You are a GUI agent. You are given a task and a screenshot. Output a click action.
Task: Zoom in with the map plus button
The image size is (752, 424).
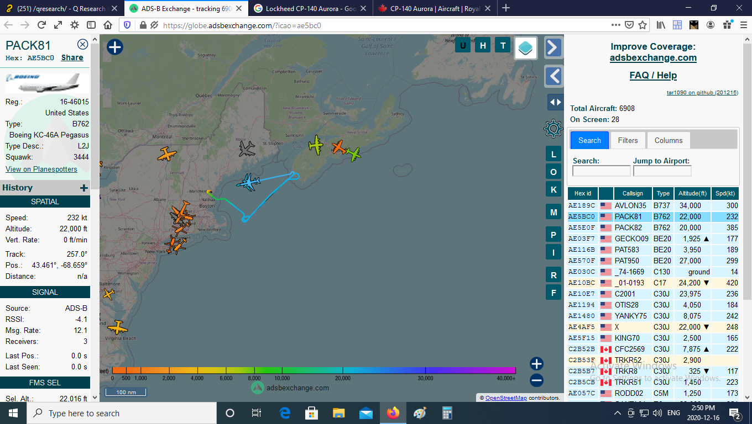coord(536,364)
